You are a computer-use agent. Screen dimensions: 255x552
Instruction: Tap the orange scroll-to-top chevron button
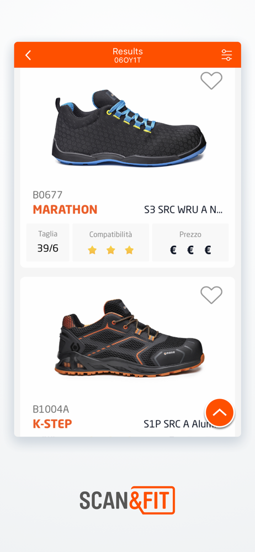coord(220,412)
